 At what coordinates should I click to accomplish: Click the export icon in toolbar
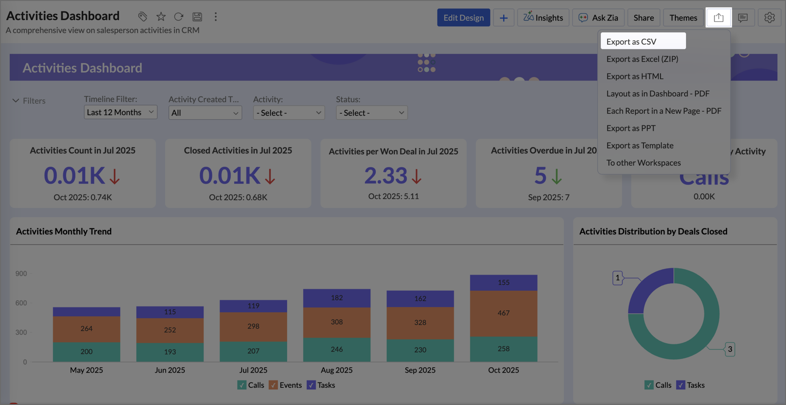click(718, 18)
